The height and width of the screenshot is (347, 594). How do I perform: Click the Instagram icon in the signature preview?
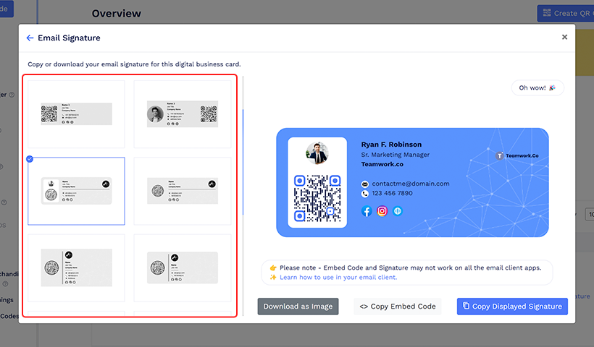click(x=382, y=211)
